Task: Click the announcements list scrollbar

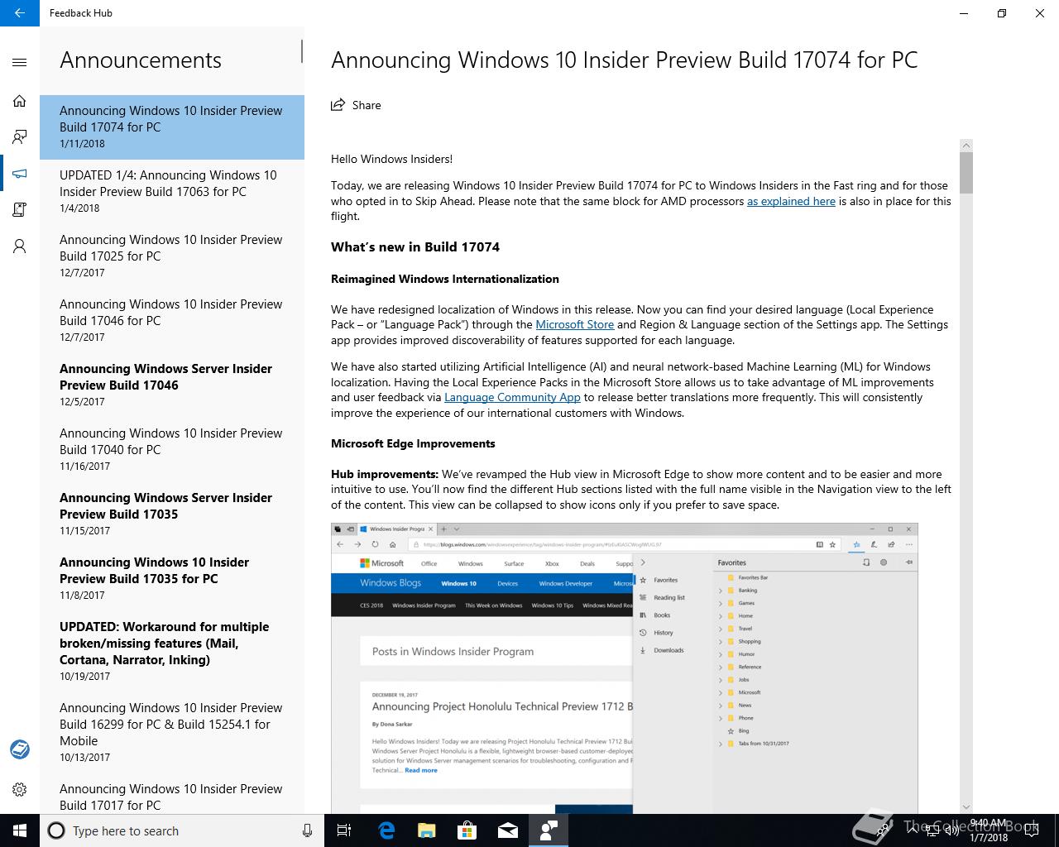Action: [x=302, y=51]
